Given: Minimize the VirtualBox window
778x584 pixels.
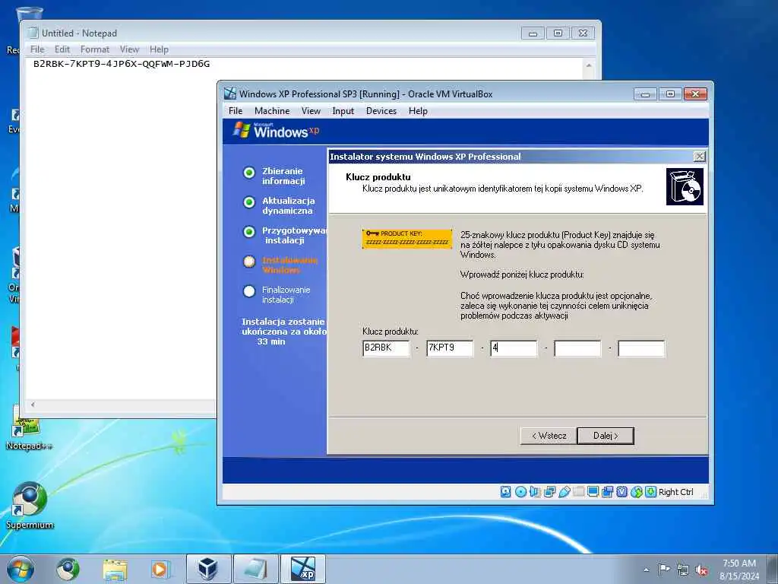Looking at the screenshot, I should tap(645, 94).
